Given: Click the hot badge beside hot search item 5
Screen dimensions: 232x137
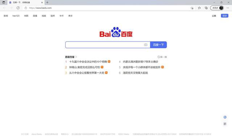Looking at the screenshot, I should point(162,67).
